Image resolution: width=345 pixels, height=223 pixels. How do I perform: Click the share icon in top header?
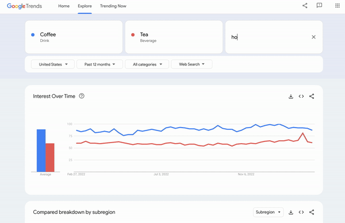point(305,6)
